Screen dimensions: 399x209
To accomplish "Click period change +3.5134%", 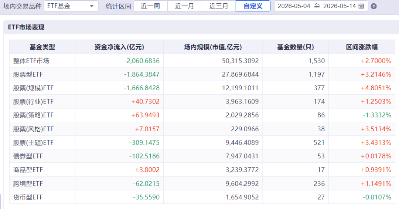I will pyautogui.click(x=376, y=129).
